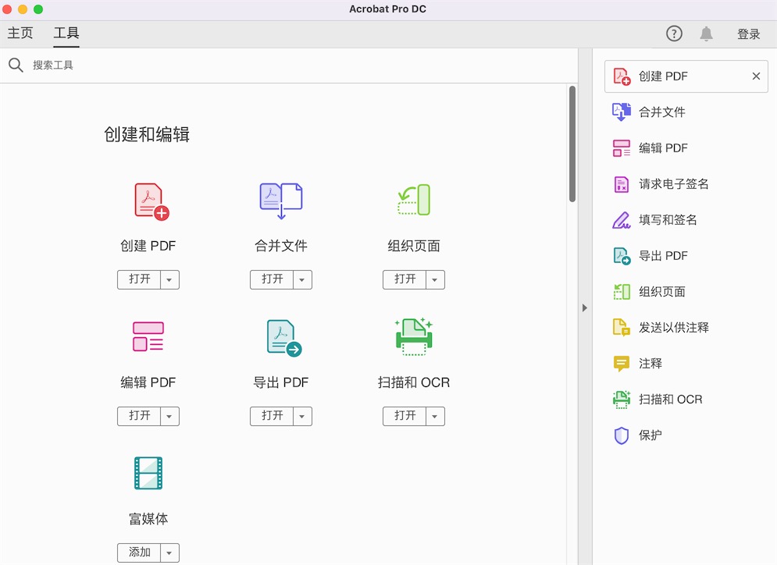
Task: Click the 请求电子签名 label in sidebar
Action: 673,184
